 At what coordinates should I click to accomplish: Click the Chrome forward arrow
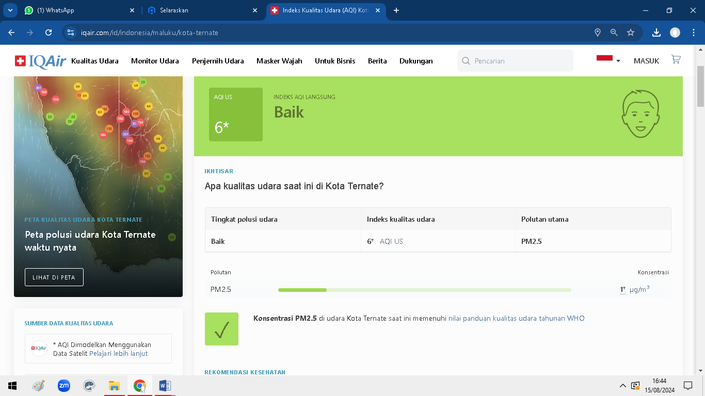pos(30,32)
